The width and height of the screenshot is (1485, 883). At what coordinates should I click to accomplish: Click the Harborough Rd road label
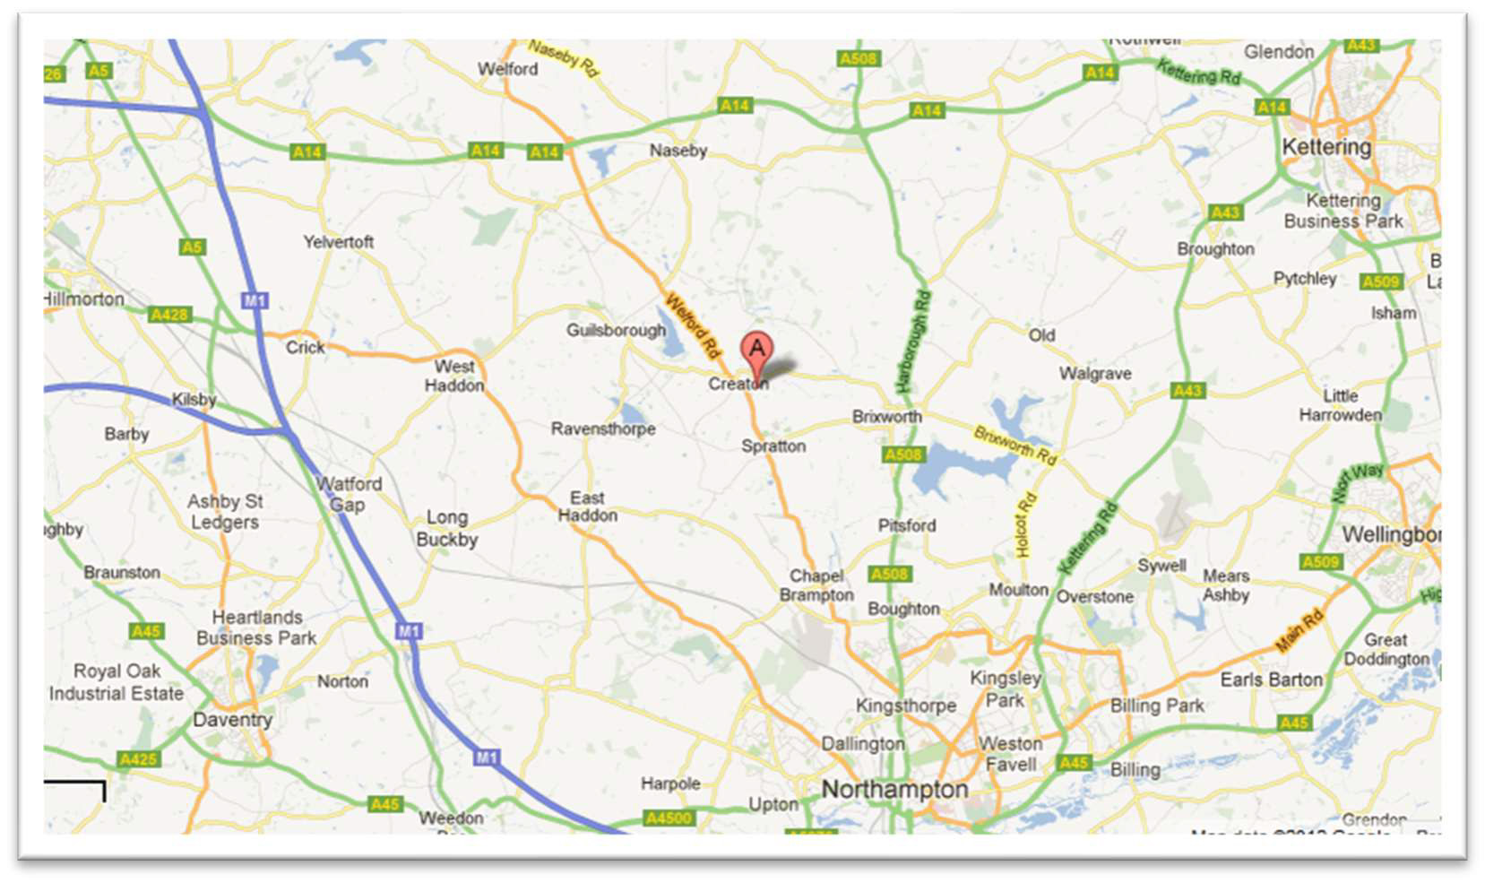coord(913,342)
